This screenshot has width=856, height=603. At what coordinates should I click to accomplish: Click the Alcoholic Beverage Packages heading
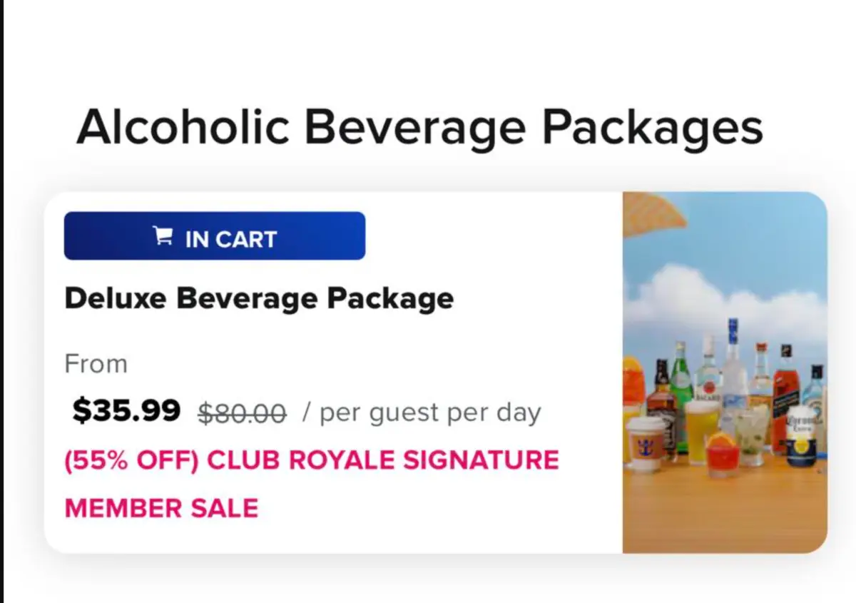click(419, 128)
